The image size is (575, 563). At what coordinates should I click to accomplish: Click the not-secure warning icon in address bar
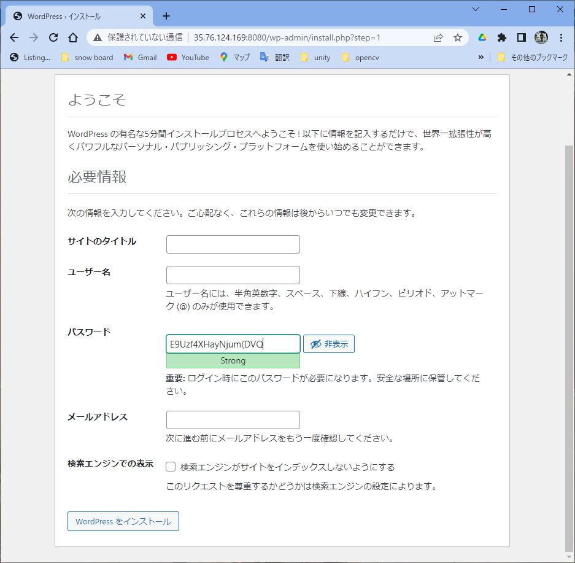[97, 37]
